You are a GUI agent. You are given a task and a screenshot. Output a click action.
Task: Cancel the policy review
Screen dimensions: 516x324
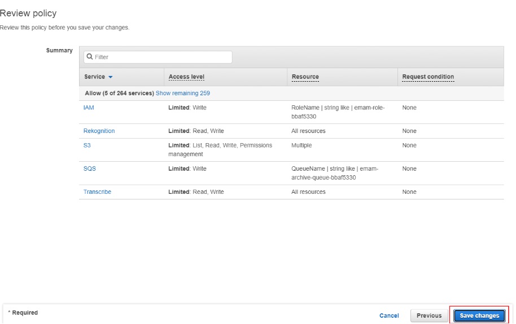pyautogui.click(x=389, y=316)
